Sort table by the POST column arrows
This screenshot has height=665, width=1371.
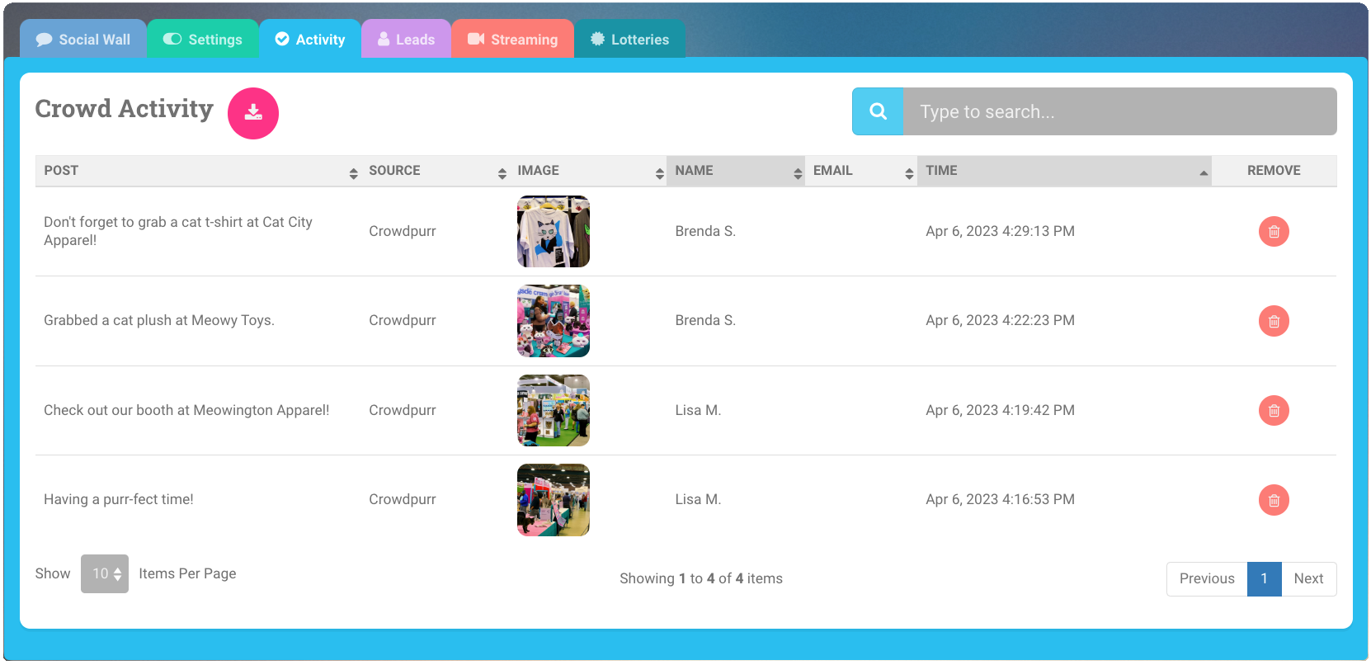(x=353, y=173)
